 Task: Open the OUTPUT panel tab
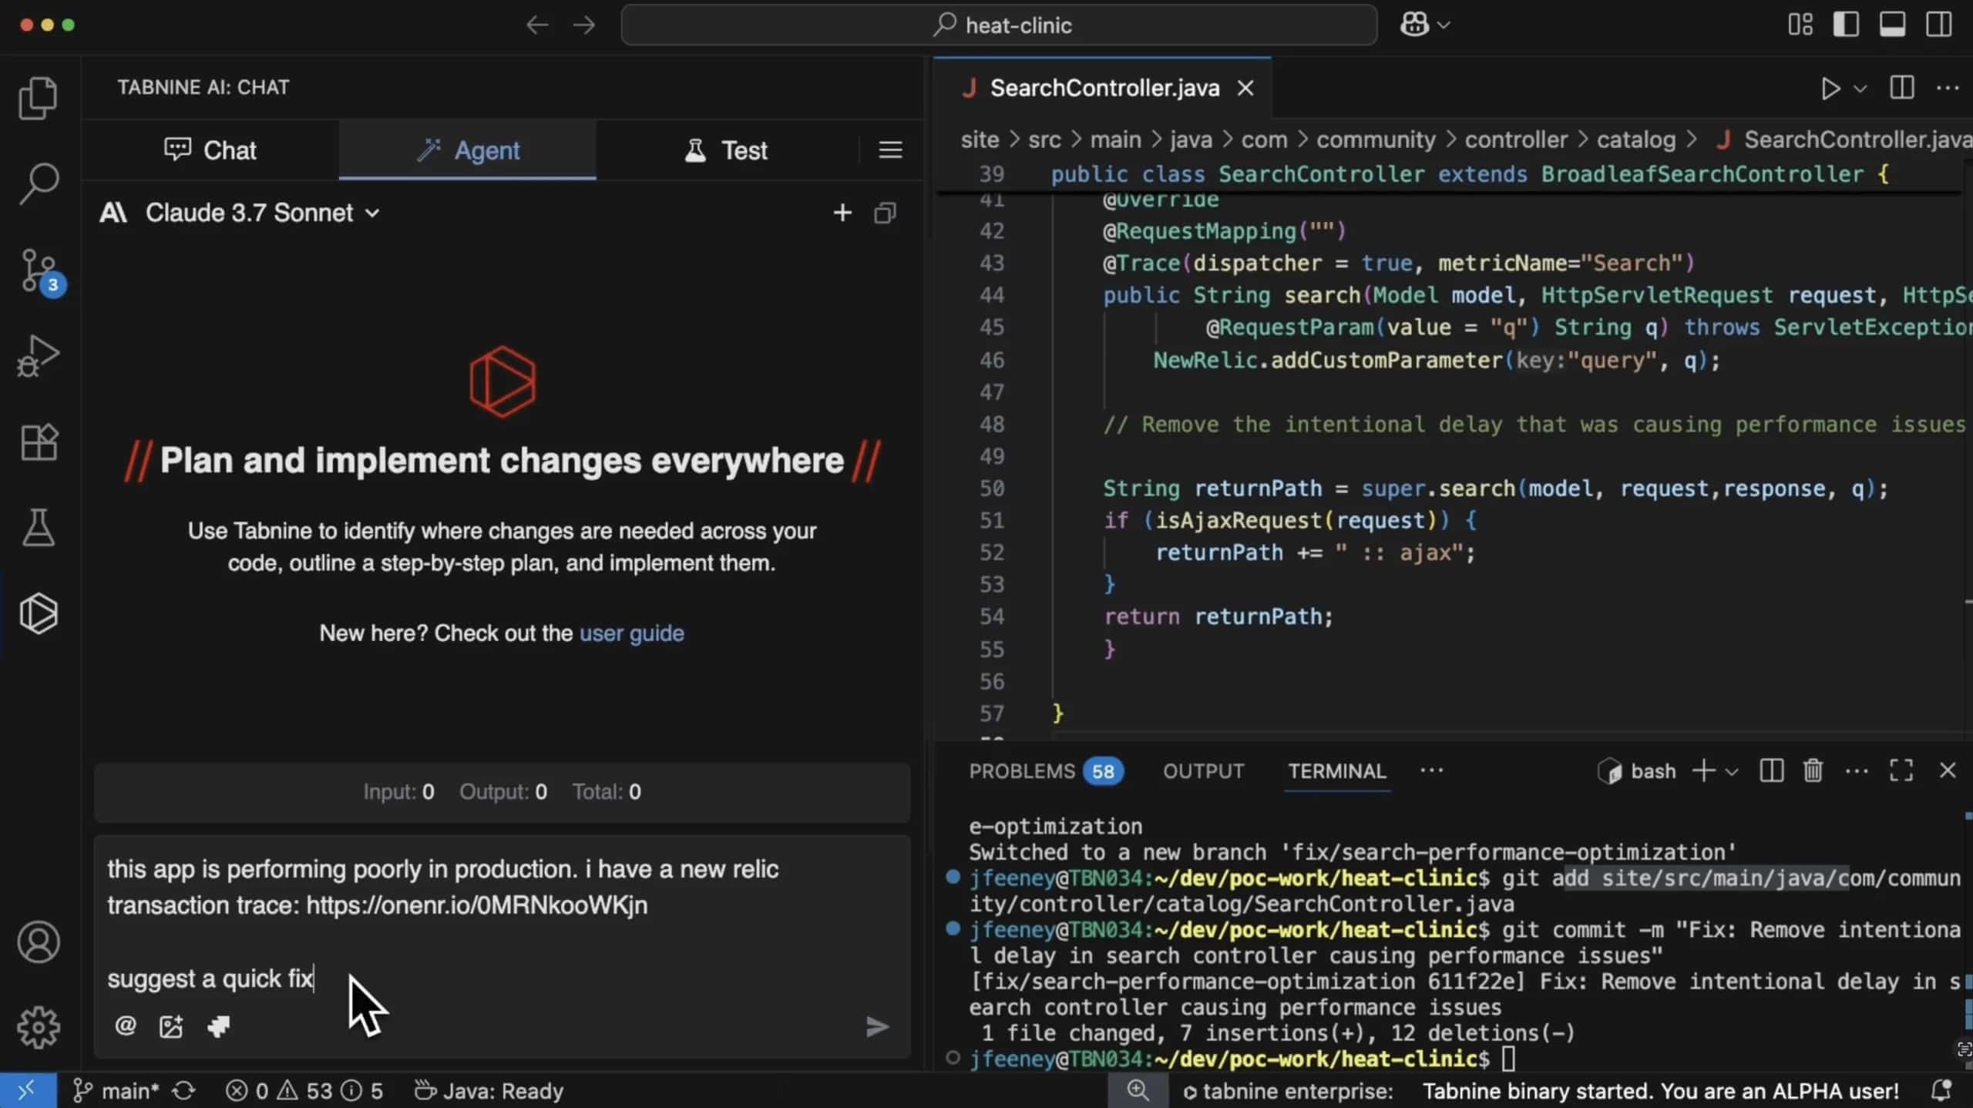coord(1203,771)
